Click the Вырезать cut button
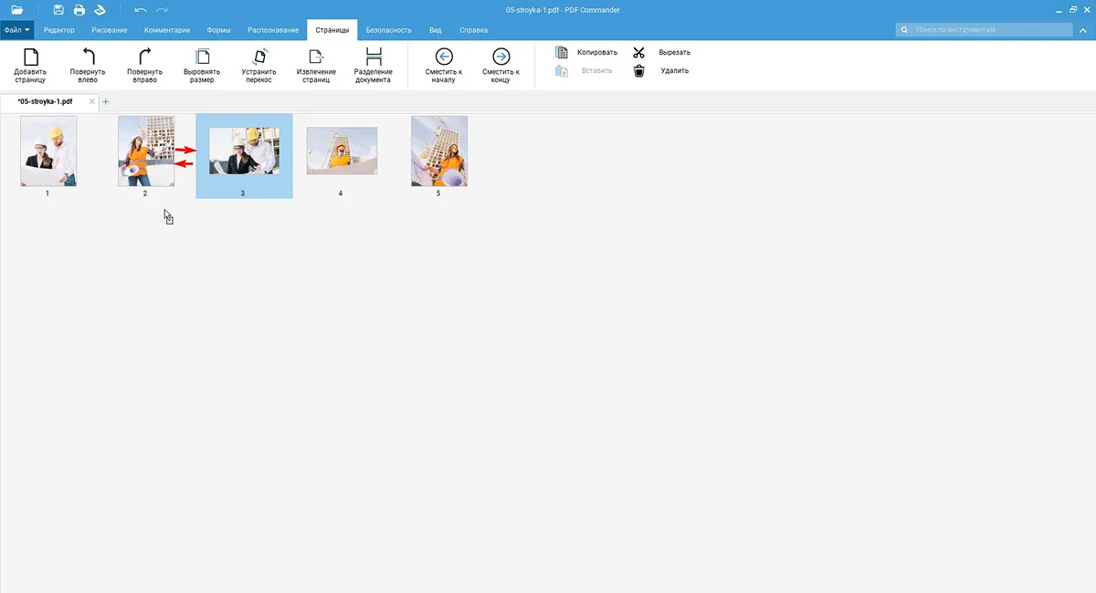This screenshot has height=593, width=1096. coord(663,53)
